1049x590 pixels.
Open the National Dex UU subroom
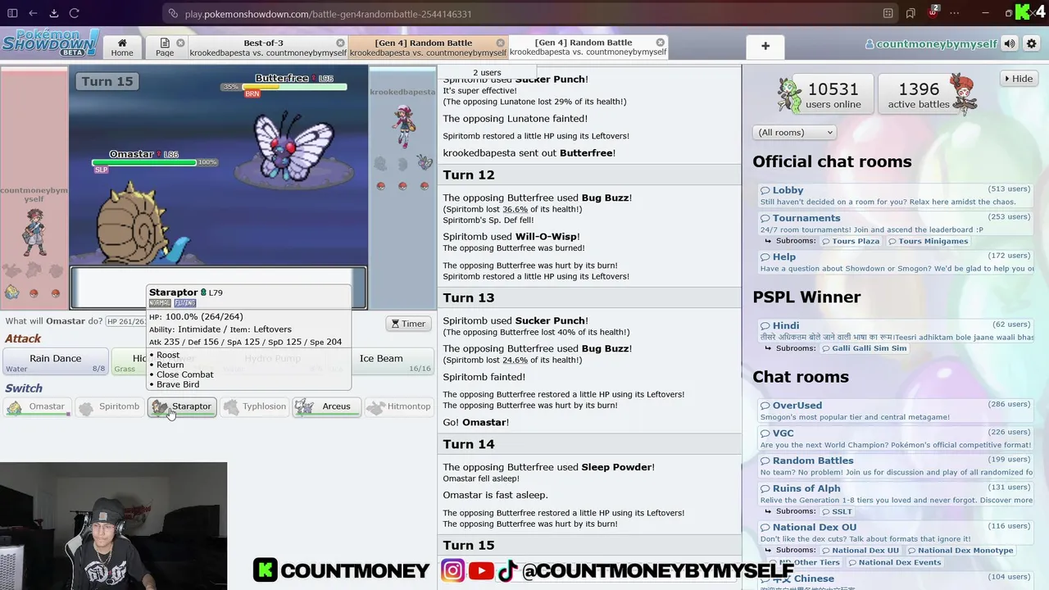tap(860, 551)
